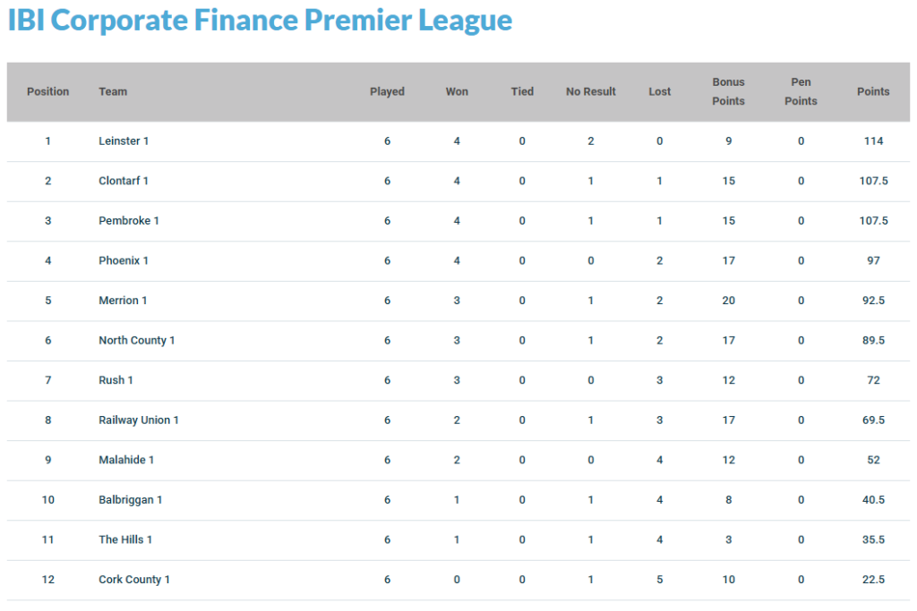Click the Railway Union 1 team name
The image size is (917, 611).
[139, 420]
